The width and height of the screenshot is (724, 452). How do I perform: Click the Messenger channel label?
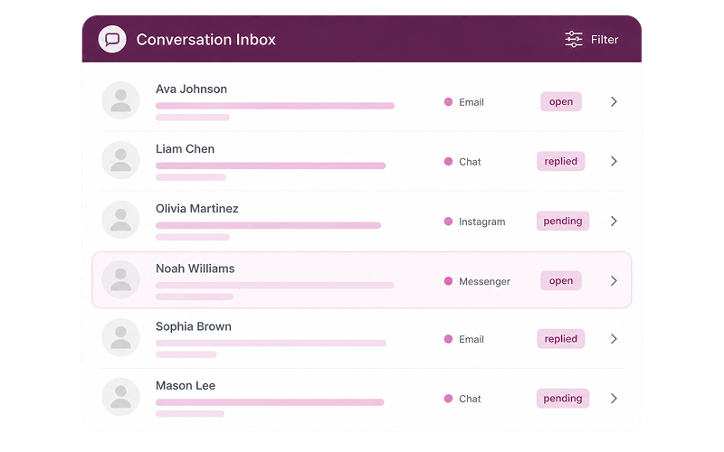(x=484, y=281)
